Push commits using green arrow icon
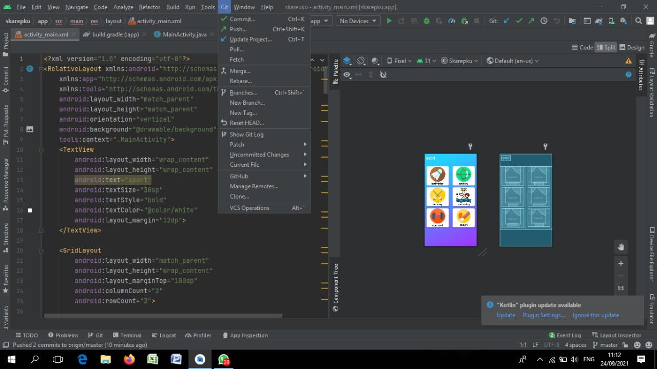The width and height of the screenshot is (657, 369). [531, 21]
